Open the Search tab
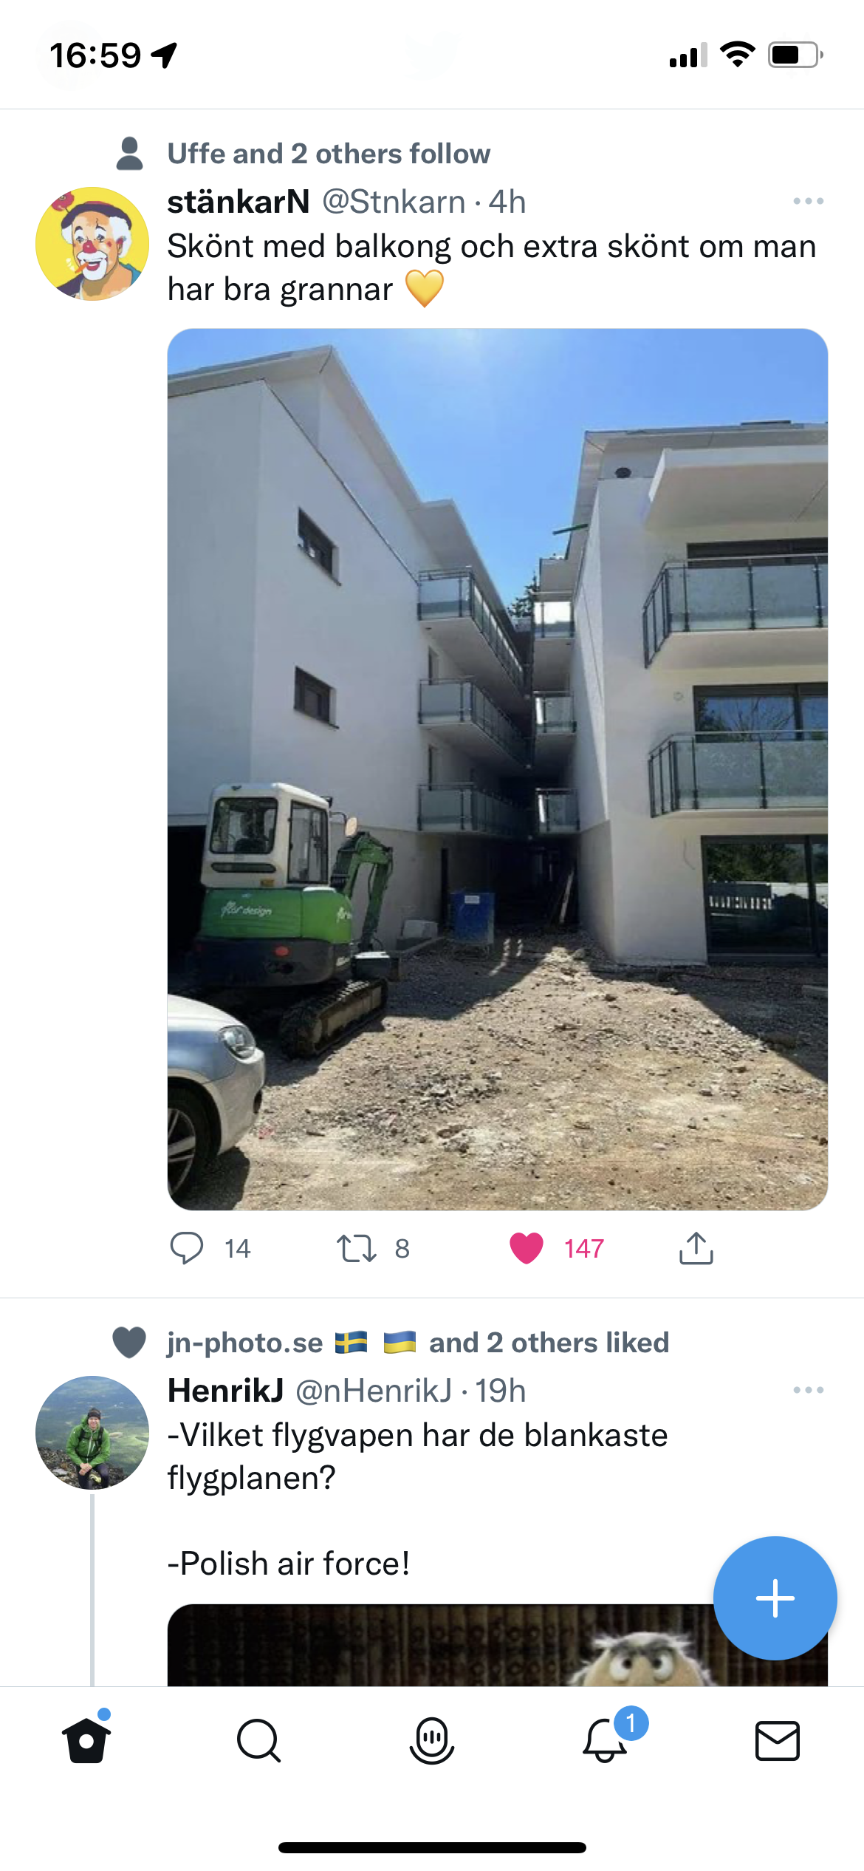Image resolution: width=864 pixels, height=1871 pixels. tap(259, 1740)
